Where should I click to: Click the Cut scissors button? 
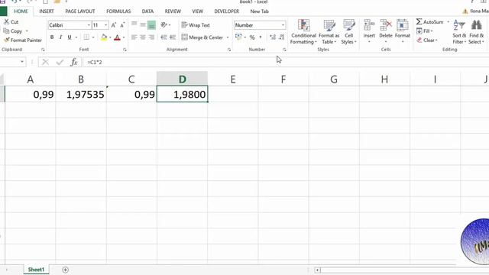(x=11, y=22)
